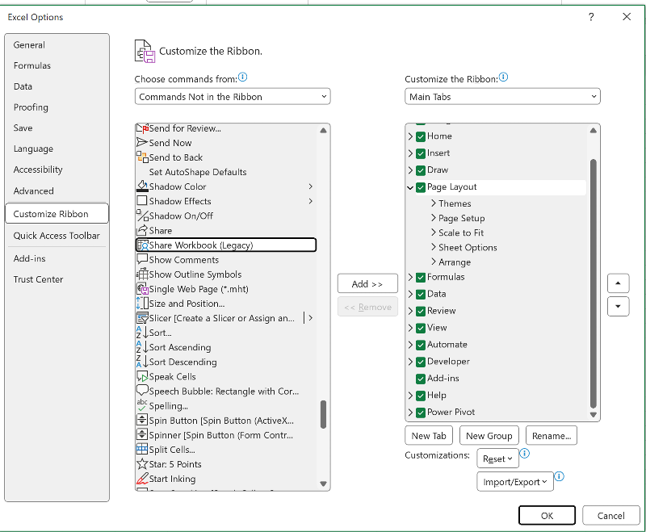
Task: Select the Star: 5 Points icon
Action: pyautogui.click(x=142, y=464)
